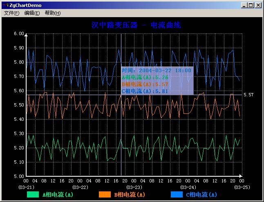The height and width of the screenshot is (202, 264).
Task: Open the 文件(F) menu
Action: click(11, 13)
